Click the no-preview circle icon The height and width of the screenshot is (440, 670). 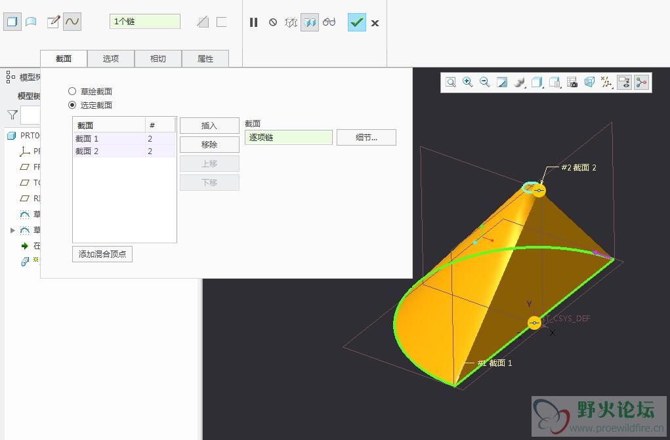[272, 22]
